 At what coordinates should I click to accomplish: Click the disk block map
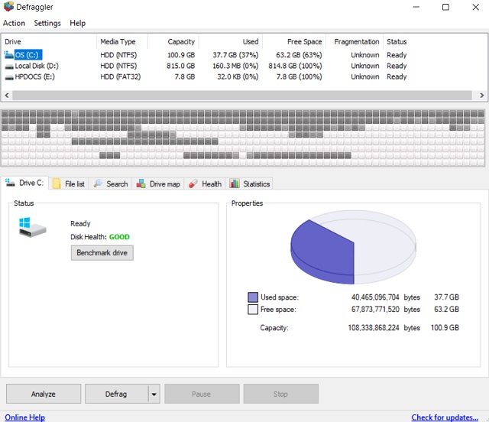pyautogui.click(x=243, y=138)
